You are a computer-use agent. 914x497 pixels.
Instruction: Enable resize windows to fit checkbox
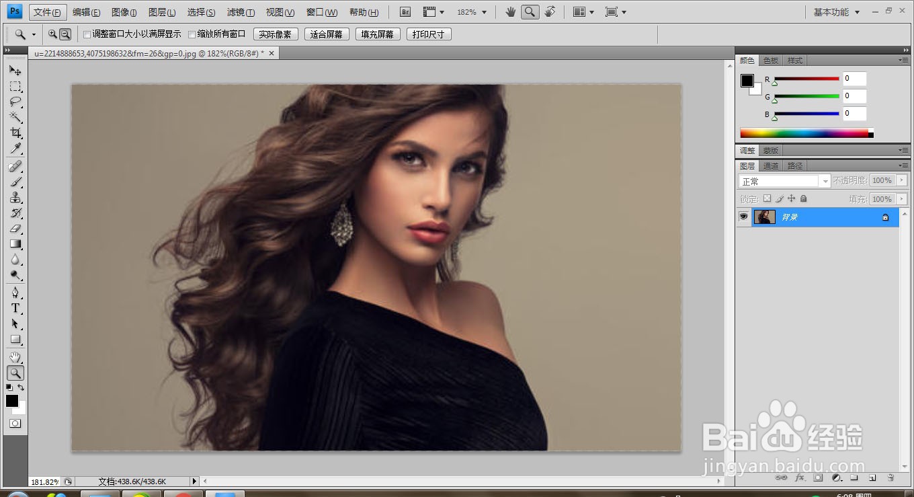point(87,34)
